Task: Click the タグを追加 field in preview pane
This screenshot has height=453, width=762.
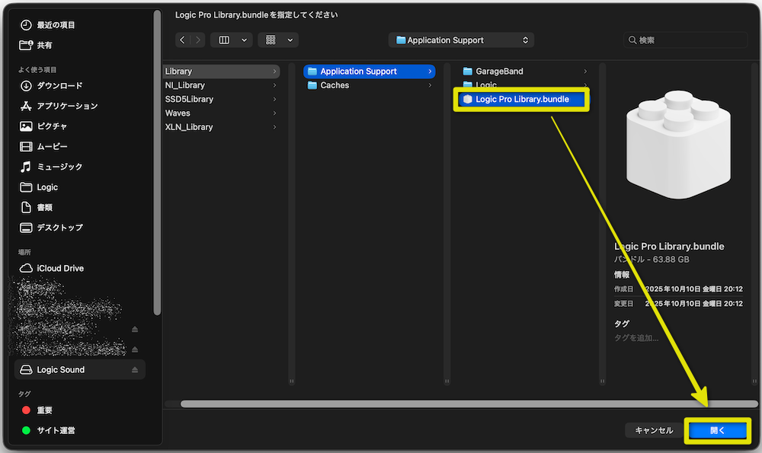Action: [638, 337]
